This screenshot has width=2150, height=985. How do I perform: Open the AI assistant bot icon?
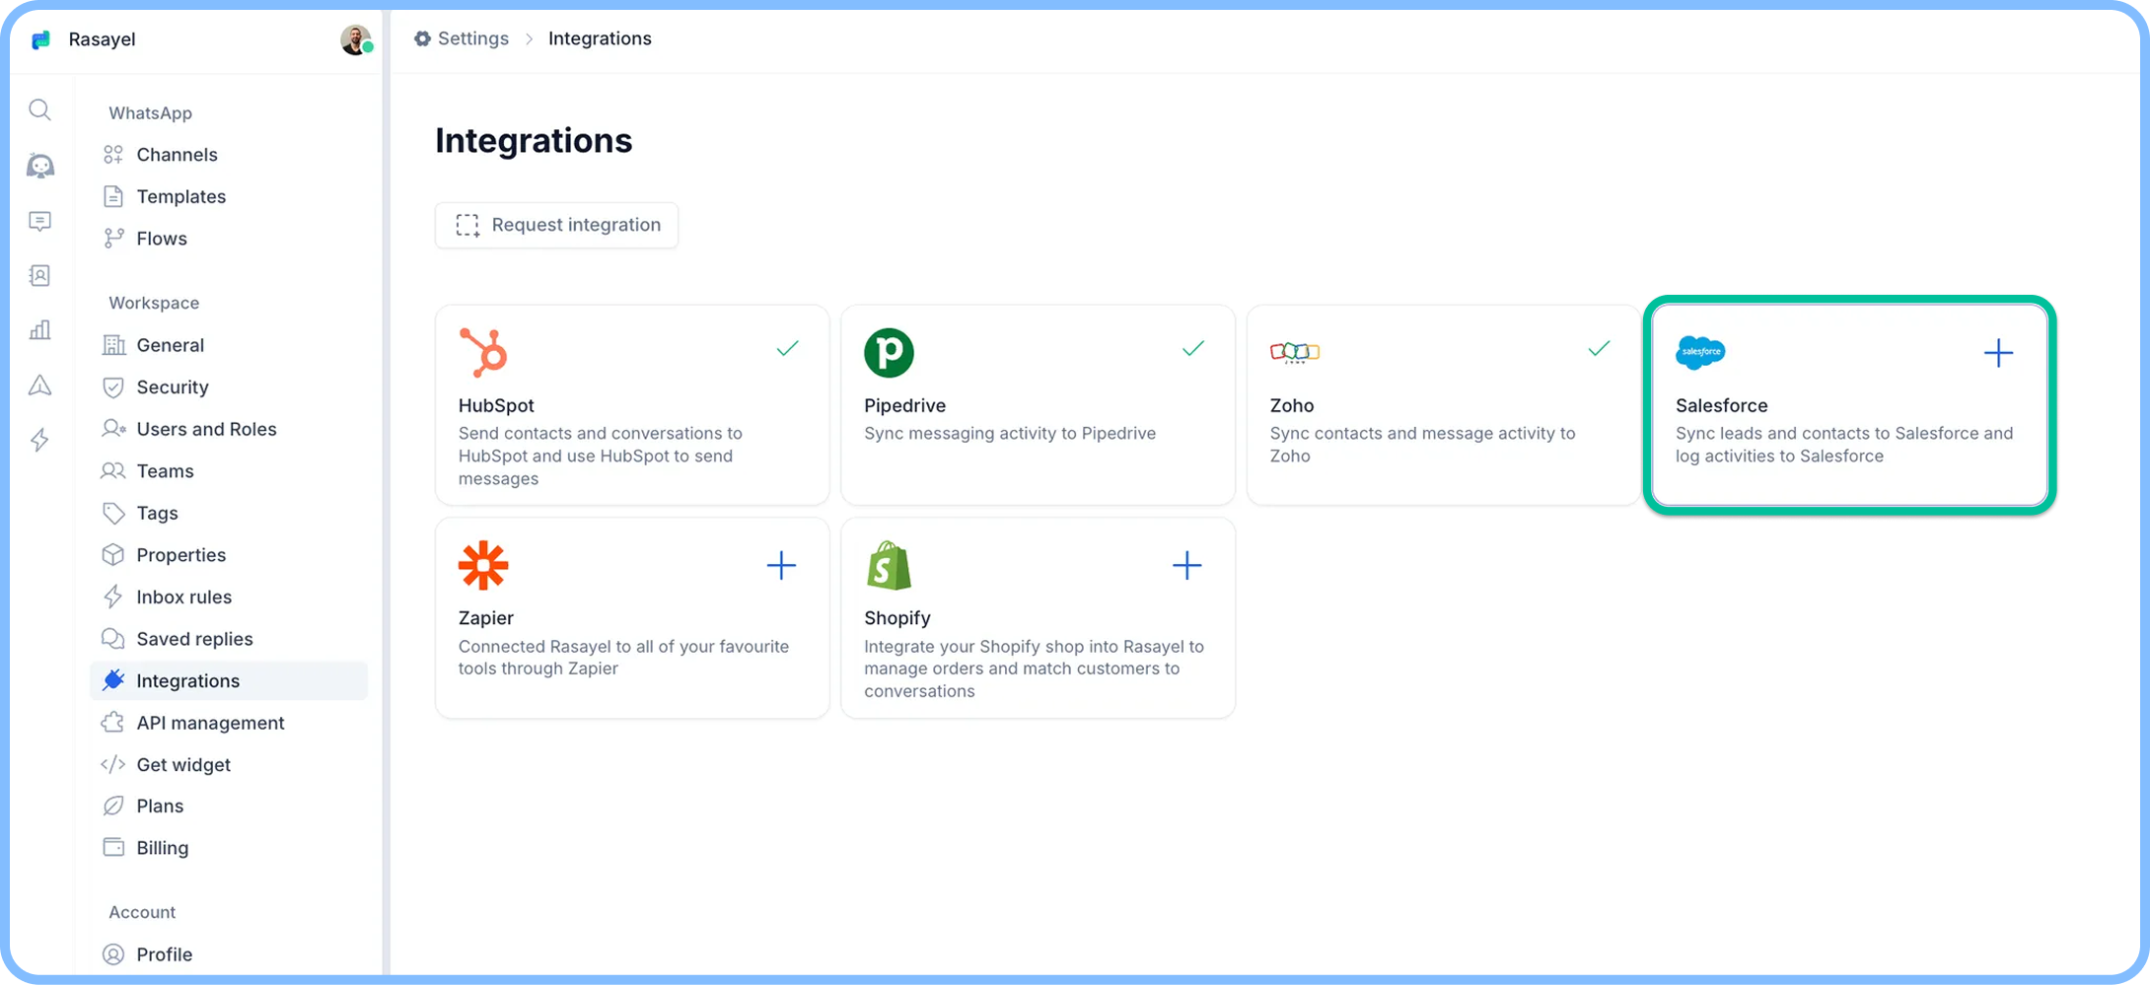click(39, 166)
